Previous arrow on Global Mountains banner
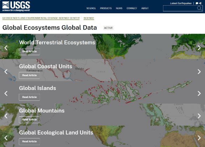Screen dimensions: 205x147 [6, 116]
